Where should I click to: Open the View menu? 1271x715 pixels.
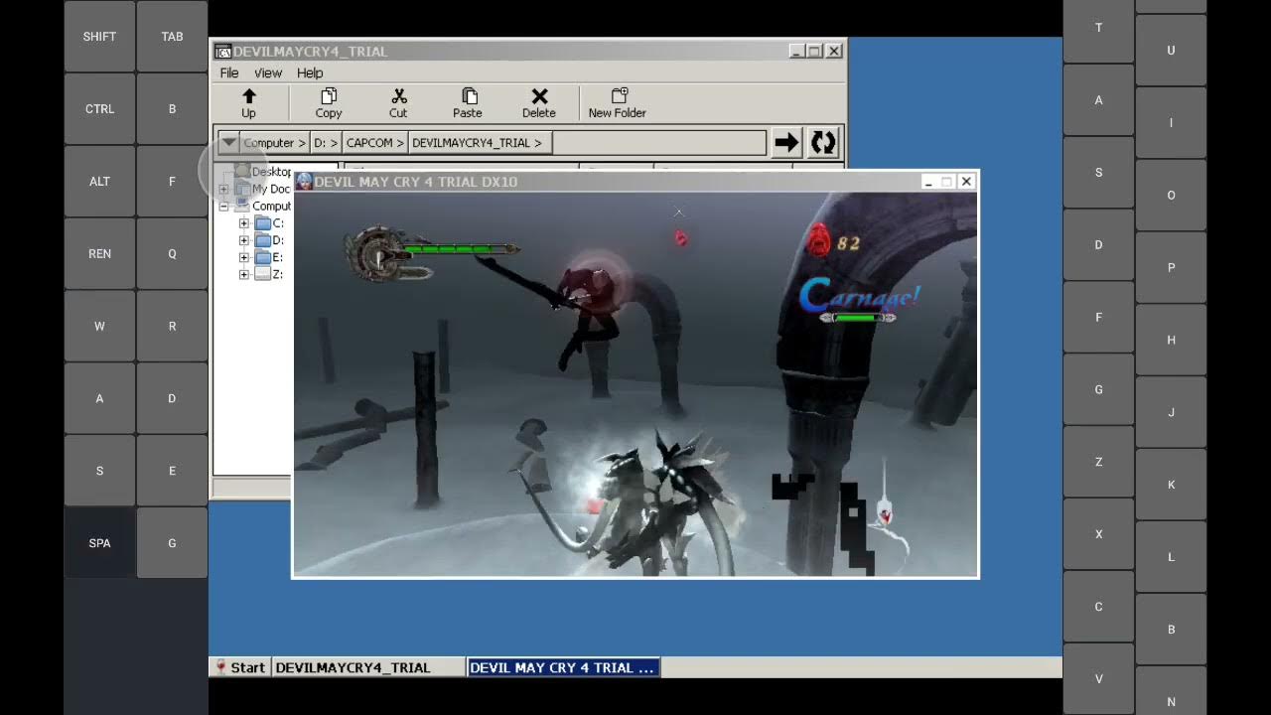point(268,72)
